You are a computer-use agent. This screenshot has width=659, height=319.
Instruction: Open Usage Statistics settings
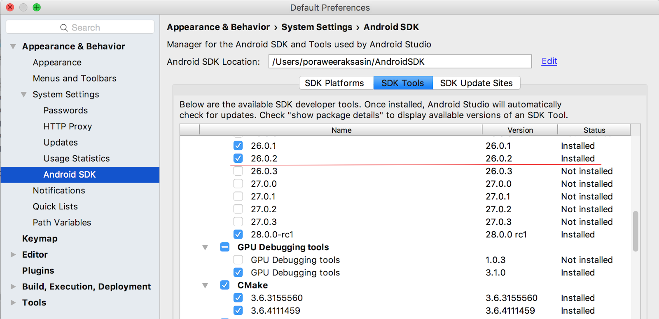tap(77, 159)
